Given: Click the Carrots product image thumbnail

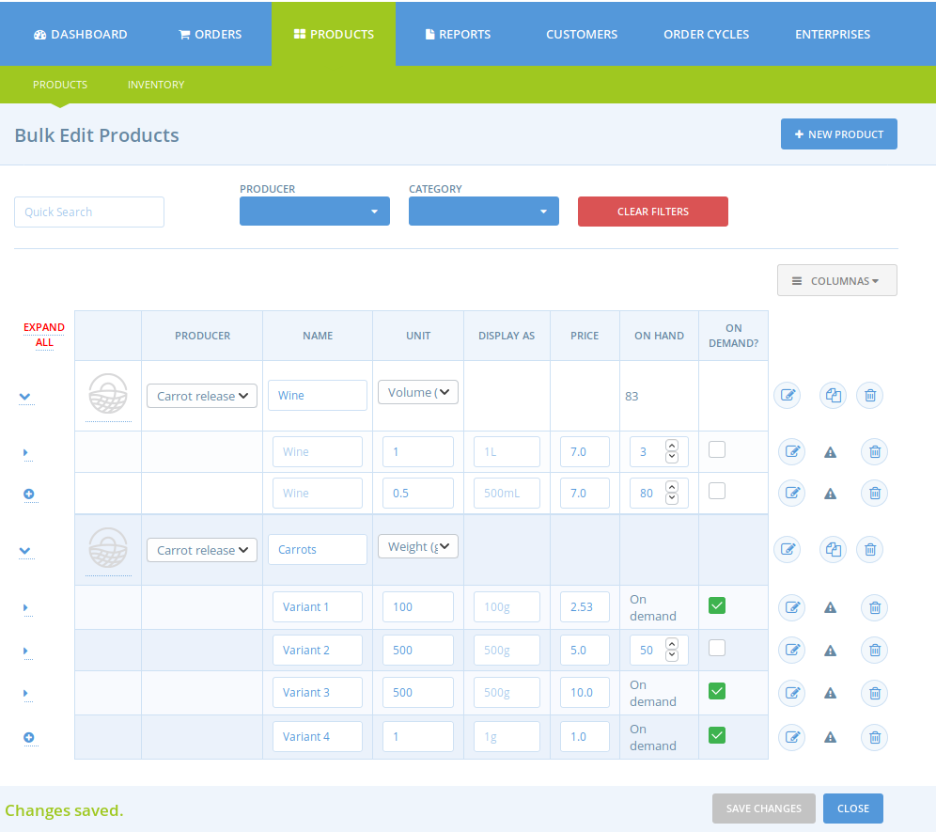Looking at the screenshot, I should (x=108, y=548).
